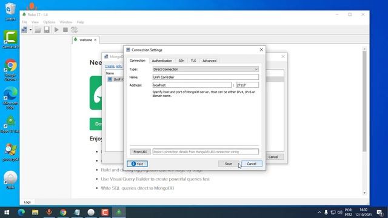Open the Help menu
Image resolution: width=388 pixels, height=218 pixels.
click(x=80, y=22)
